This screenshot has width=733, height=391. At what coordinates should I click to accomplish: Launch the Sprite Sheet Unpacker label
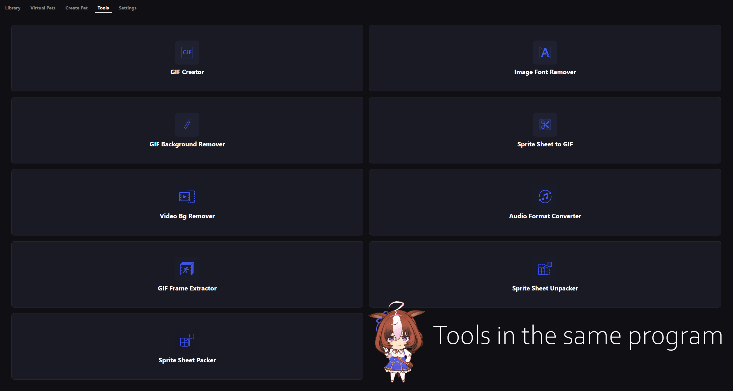pyautogui.click(x=545, y=288)
